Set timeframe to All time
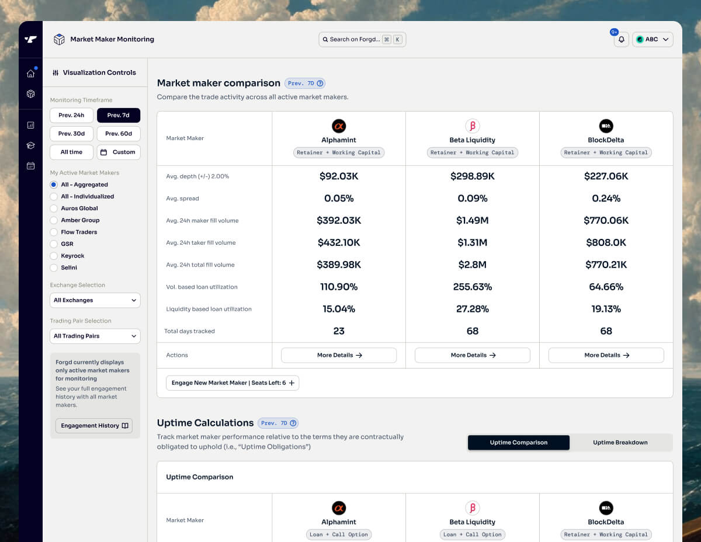The height and width of the screenshot is (542, 701). [72, 152]
